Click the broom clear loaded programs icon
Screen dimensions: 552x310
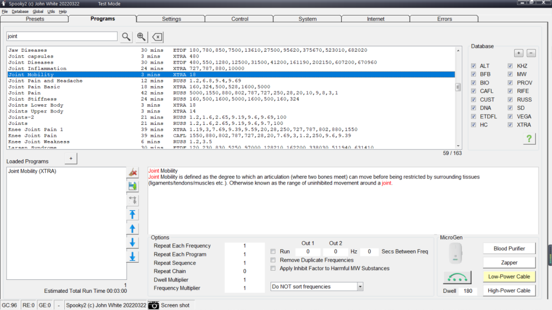(133, 172)
